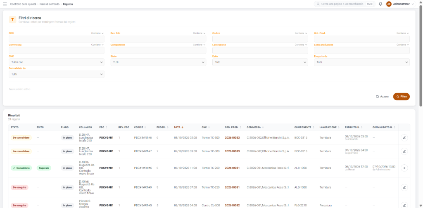
Task: Click into the PDC filter field
Action: tap(56, 39)
